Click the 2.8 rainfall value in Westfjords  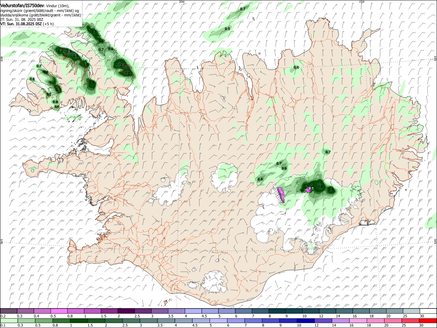click(76, 55)
